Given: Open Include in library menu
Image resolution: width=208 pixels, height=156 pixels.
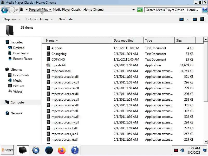Looking at the screenshot, I should tap(39, 19).
